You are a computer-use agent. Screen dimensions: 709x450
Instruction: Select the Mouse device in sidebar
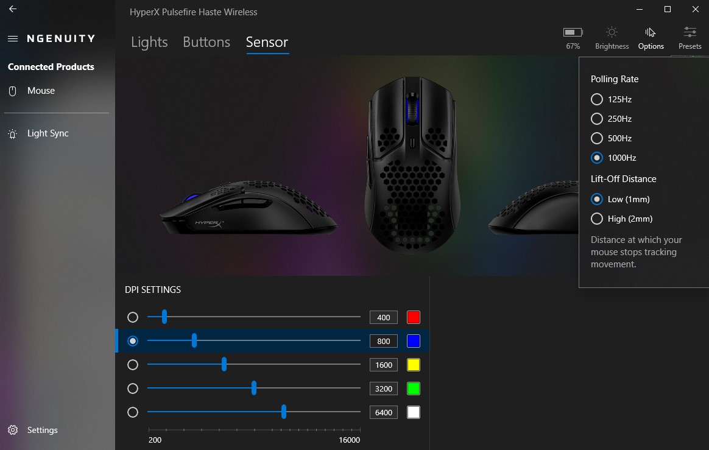(41, 91)
